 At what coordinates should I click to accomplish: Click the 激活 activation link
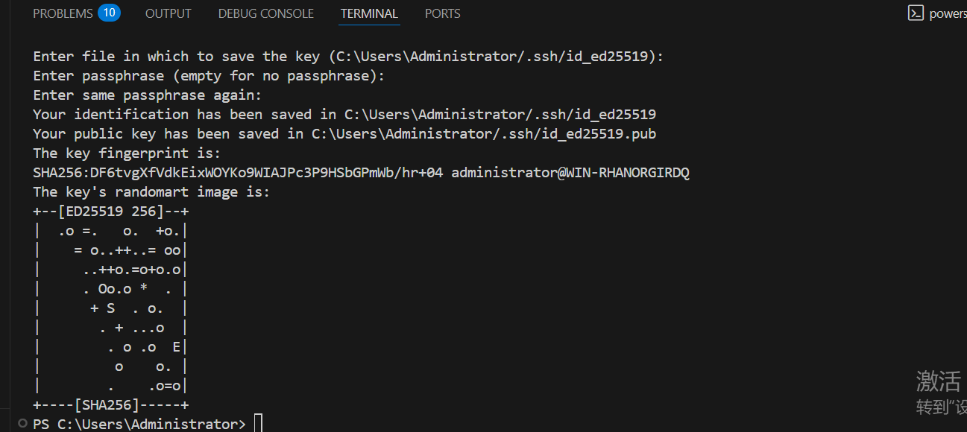pos(937,382)
